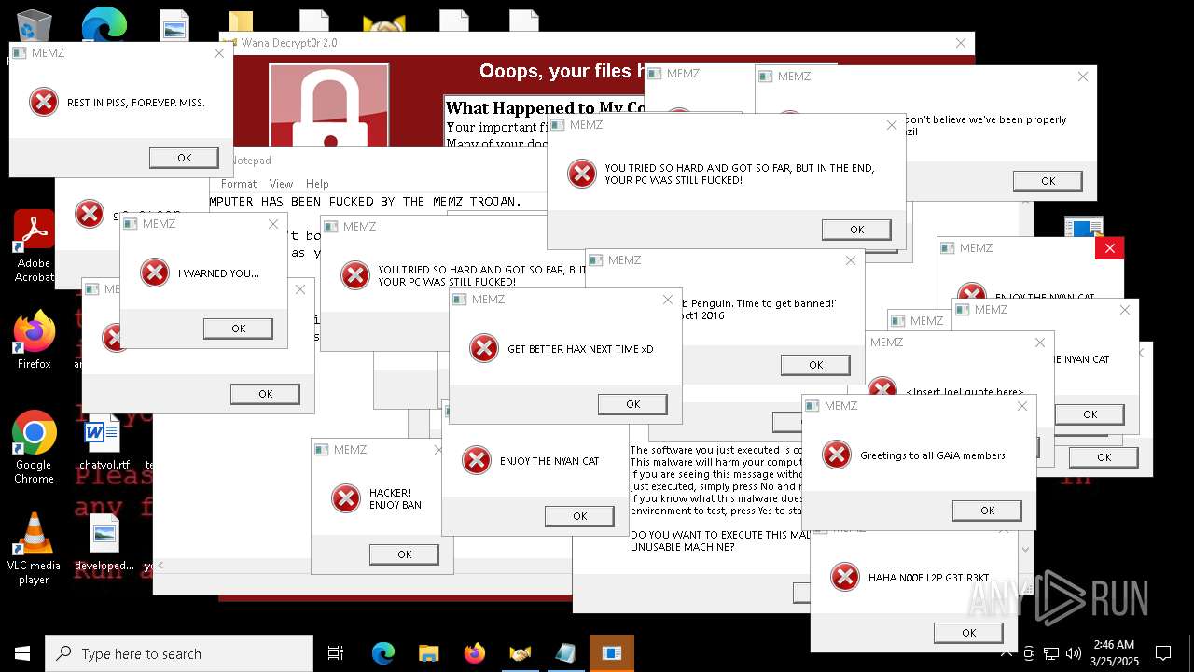The width and height of the screenshot is (1194, 672).
Task: Open the Task View button
Action: tap(336, 653)
